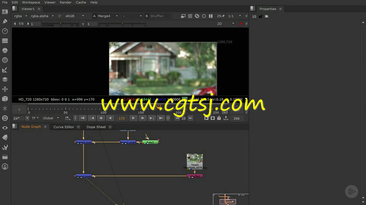Toggle the red wipe/overlay pen icon
Viewport: 366px width, 205px height.
click(x=241, y=24)
